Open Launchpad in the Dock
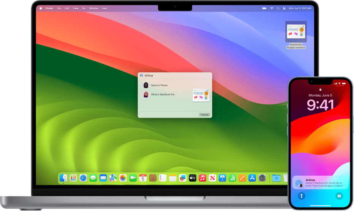 coord(73,178)
